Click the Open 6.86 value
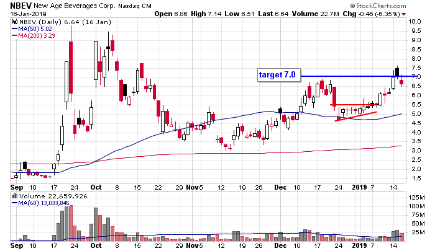Viewport: 435px width, 251px height. (x=171, y=14)
